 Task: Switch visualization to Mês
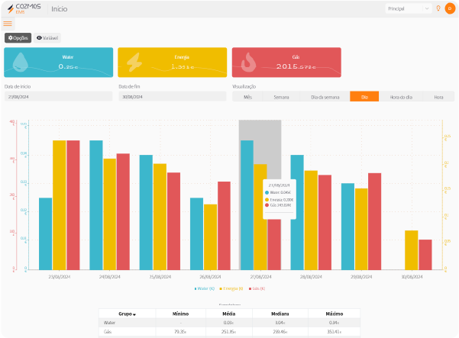(247, 97)
